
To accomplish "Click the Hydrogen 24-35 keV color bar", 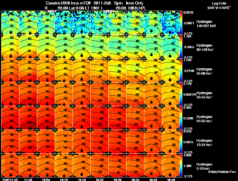I will [181, 118].
